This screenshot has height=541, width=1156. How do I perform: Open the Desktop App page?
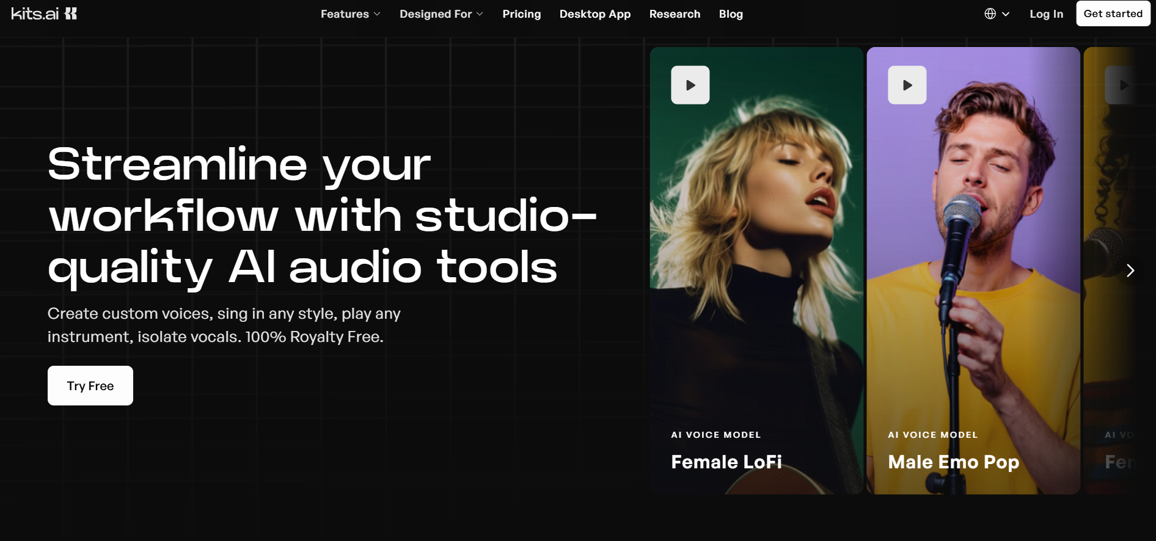(x=594, y=13)
